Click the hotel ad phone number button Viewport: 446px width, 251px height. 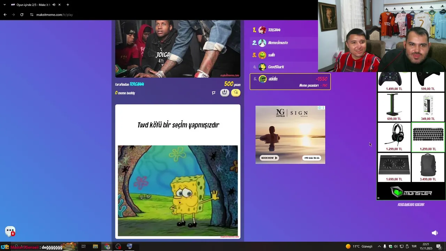click(312, 158)
